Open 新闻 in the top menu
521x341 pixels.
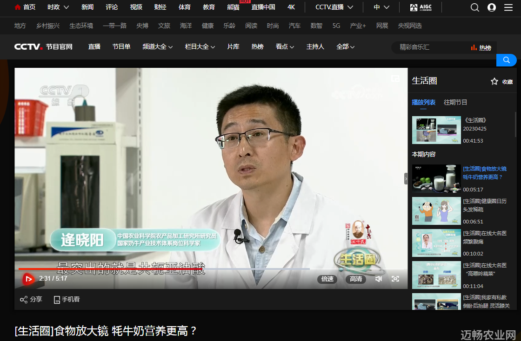coord(87,7)
